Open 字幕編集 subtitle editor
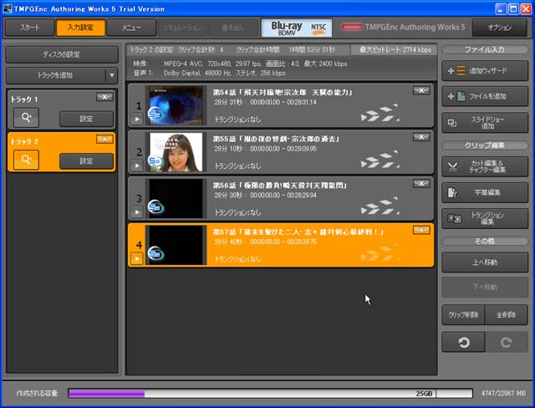 (485, 192)
